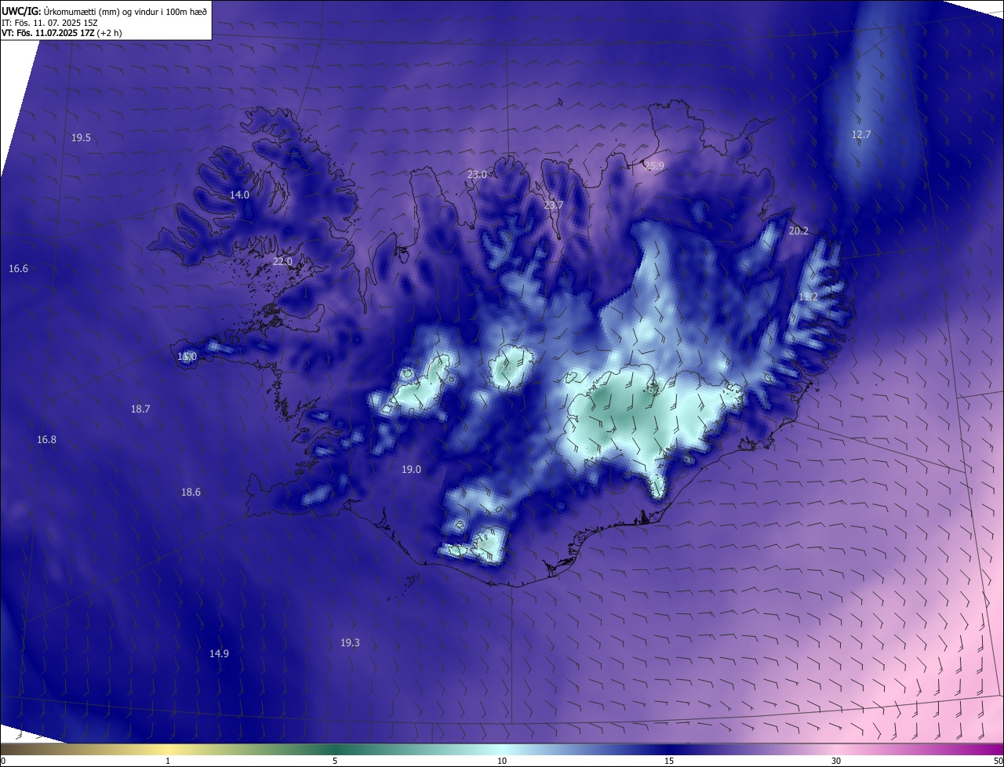
Task: Click the 10 tick on the color scale
Action: click(x=502, y=761)
